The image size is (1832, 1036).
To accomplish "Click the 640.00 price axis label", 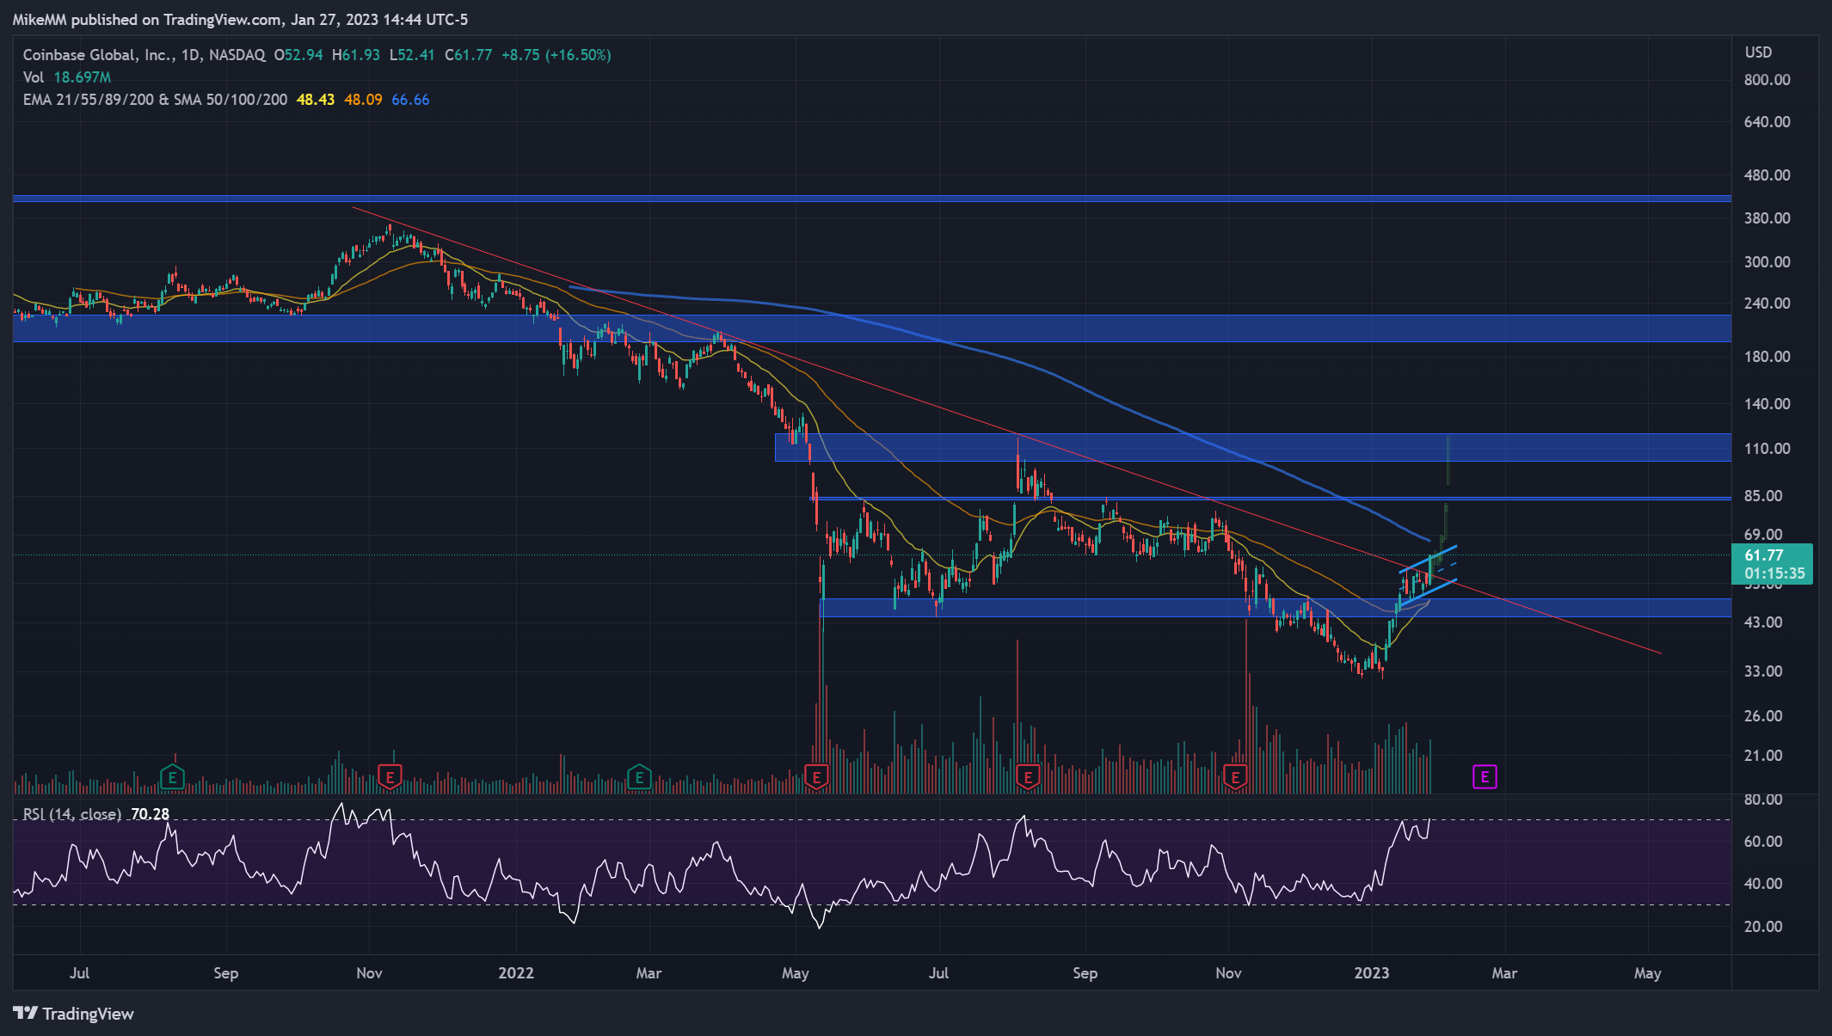I will tap(1767, 122).
